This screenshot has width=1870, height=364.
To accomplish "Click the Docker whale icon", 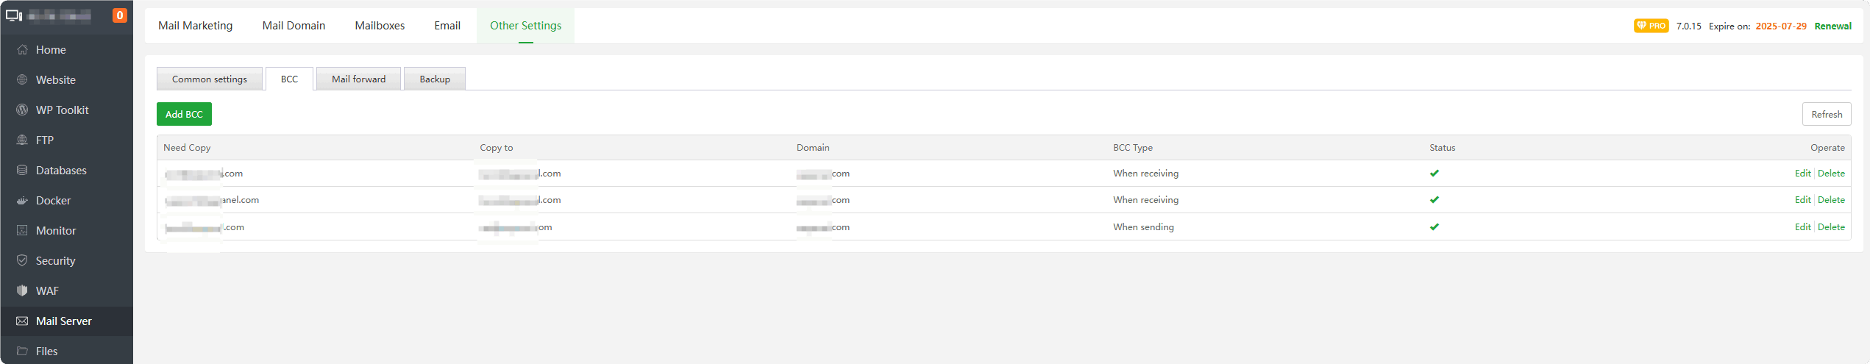I will [22, 201].
